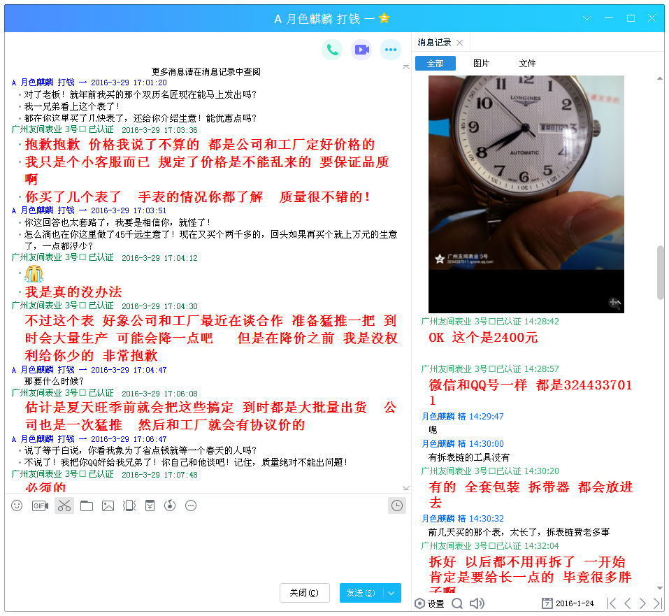Insert a picture with the image icon
The width and height of the screenshot is (669, 616).
[108, 506]
